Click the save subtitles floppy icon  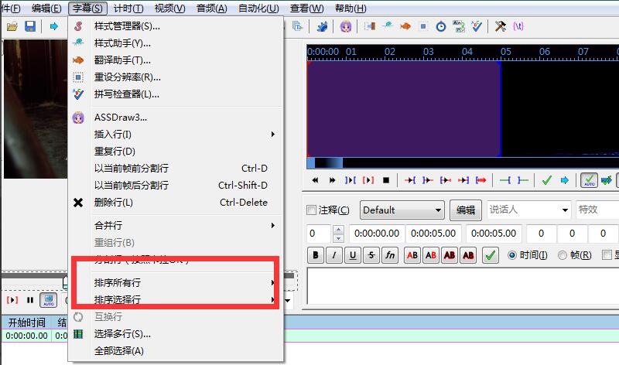pos(30,26)
